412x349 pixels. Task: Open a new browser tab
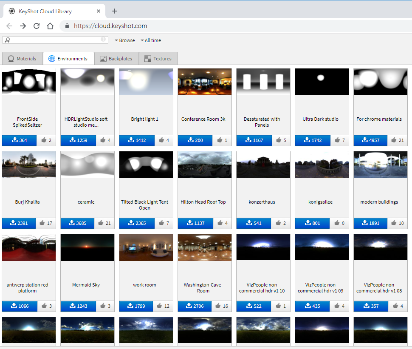[115, 11]
